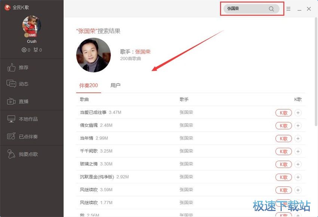Click the flower count icon
This screenshot has width=318, height=217.
point(36,50)
